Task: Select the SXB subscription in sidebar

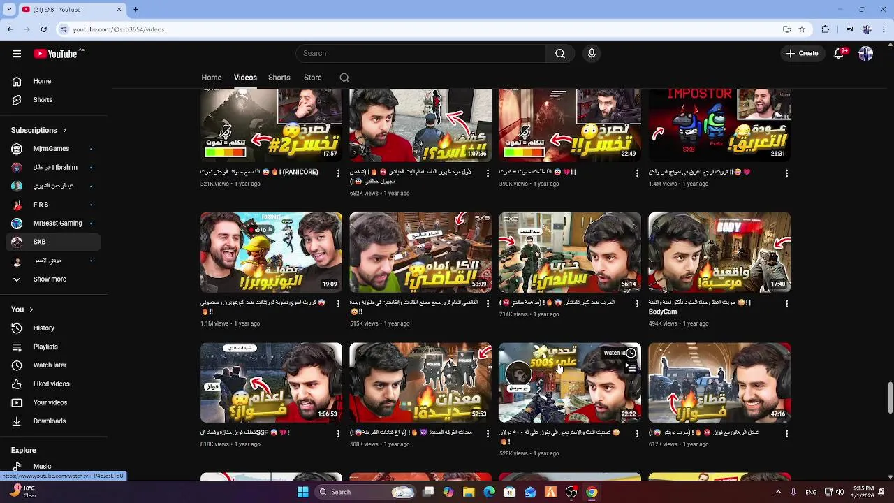Action: [53, 242]
